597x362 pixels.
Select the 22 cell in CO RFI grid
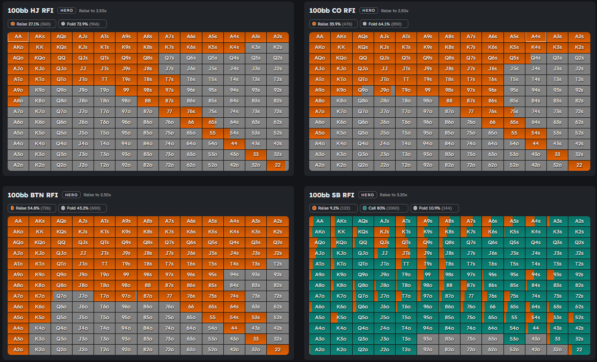click(x=579, y=165)
